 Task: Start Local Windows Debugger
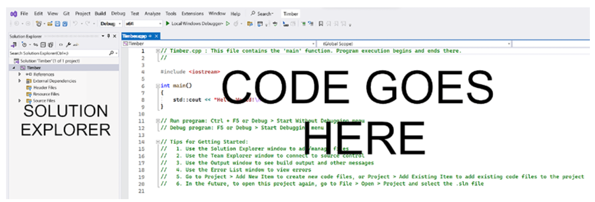pyautogui.click(x=194, y=24)
